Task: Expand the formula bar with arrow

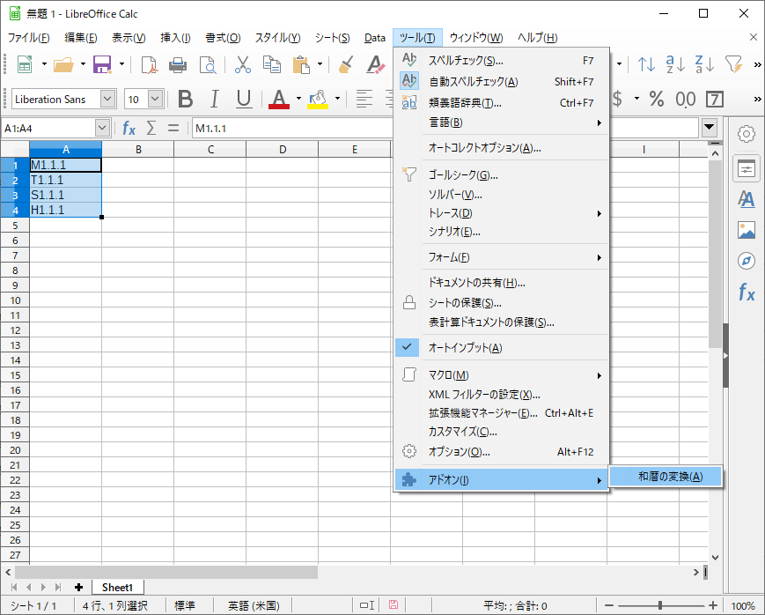Action: (710, 128)
